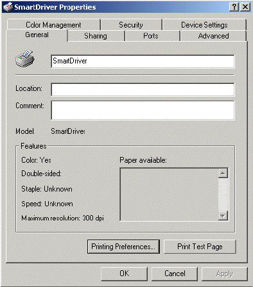Screen dimensions: 253x287
Task: Confirm with the OK button
Action: coord(124,274)
